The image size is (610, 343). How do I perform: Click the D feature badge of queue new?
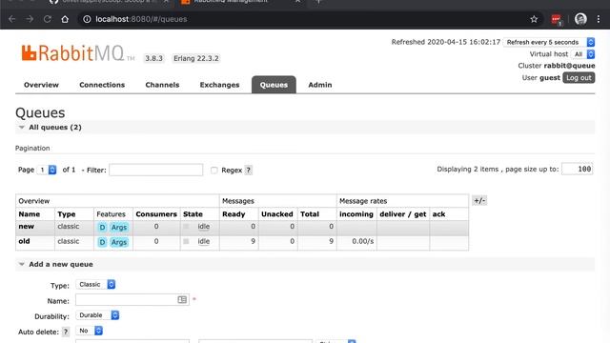click(102, 227)
